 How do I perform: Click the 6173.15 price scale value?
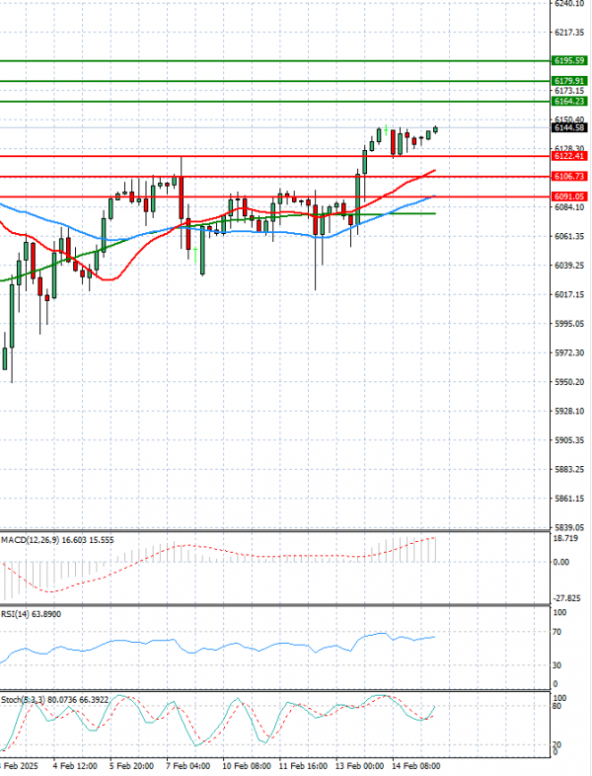point(569,91)
